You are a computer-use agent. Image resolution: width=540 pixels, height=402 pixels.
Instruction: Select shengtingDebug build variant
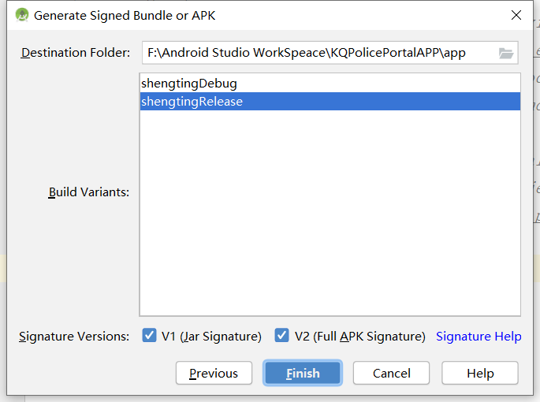click(x=330, y=84)
